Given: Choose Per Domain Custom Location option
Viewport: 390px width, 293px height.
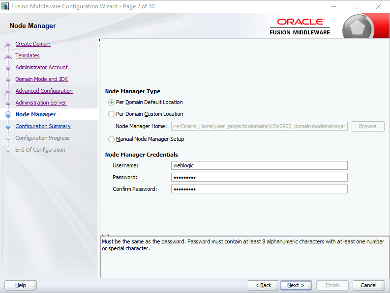Looking at the screenshot, I should [x=111, y=114].
